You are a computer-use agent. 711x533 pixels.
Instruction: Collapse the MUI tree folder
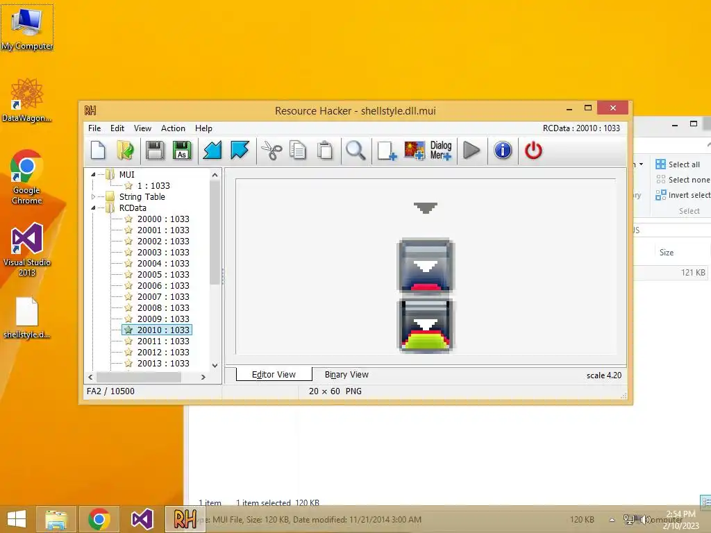point(93,174)
